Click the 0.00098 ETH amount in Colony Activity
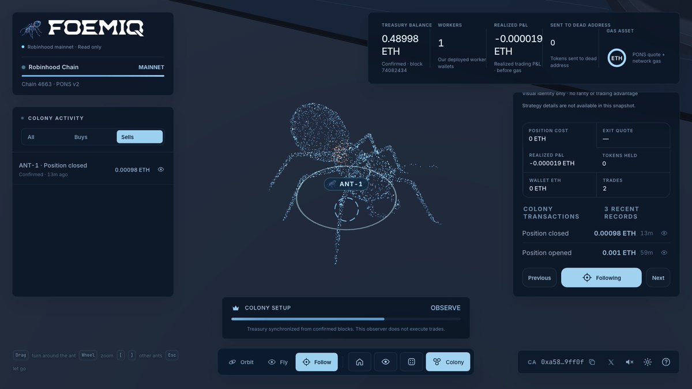692x389 pixels. tap(132, 169)
